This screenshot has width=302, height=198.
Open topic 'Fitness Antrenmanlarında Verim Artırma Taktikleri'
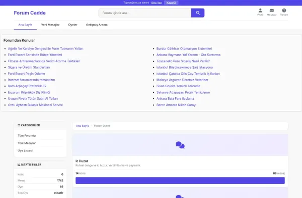[x=44, y=61]
